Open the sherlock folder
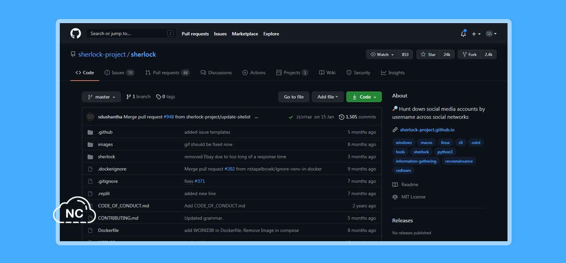The height and width of the screenshot is (263, 566). point(106,156)
